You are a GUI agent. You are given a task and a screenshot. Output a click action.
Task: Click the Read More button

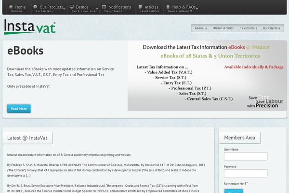[x=19, y=109]
